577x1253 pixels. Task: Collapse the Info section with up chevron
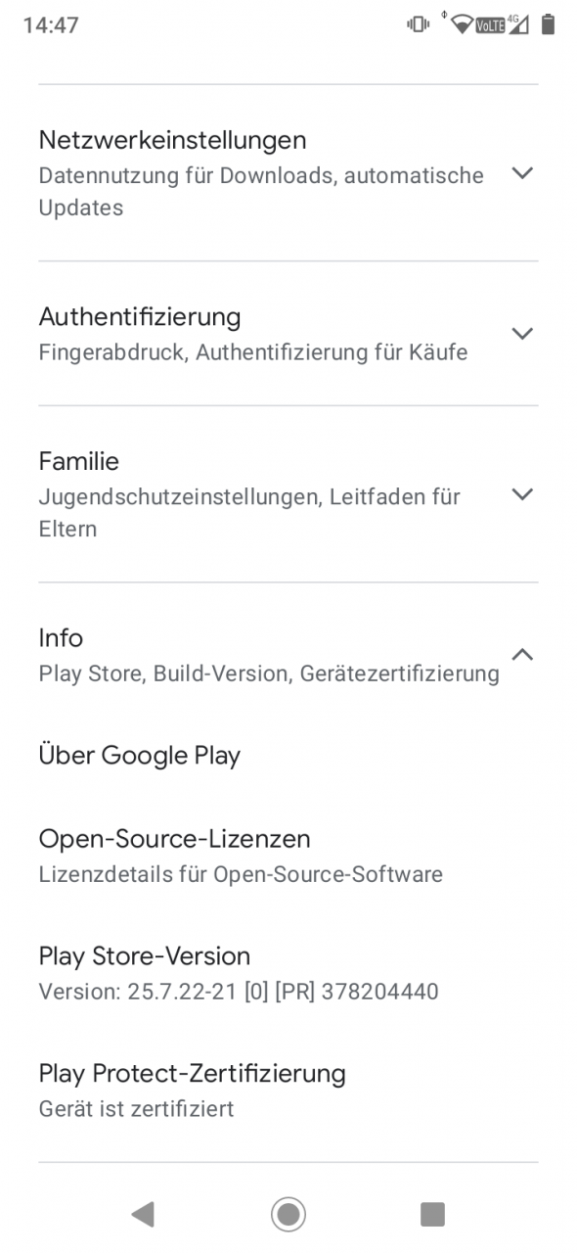[x=523, y=654]
